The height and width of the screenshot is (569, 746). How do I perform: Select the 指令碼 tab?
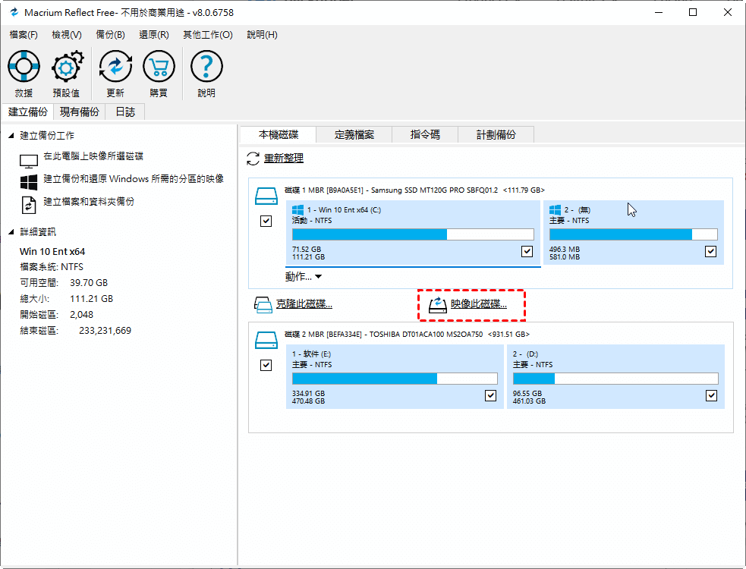pos(425,134)
